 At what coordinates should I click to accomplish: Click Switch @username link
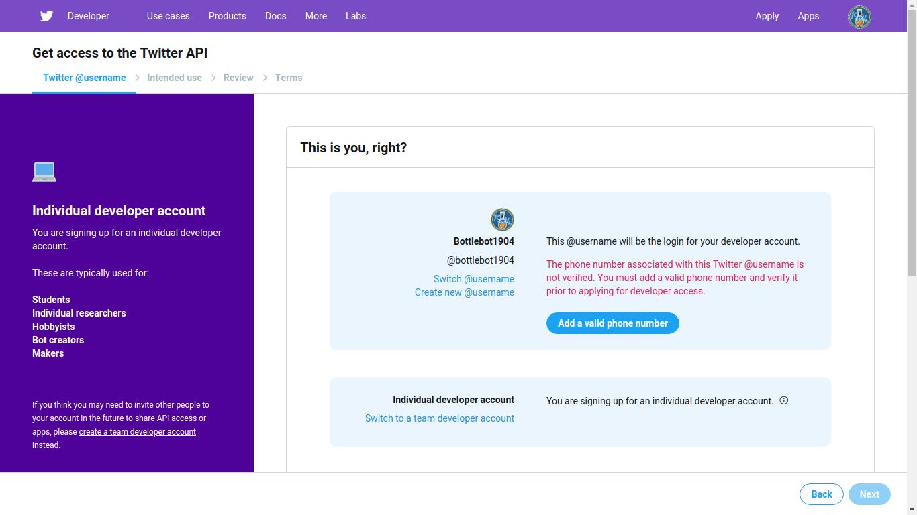[474, 279]
